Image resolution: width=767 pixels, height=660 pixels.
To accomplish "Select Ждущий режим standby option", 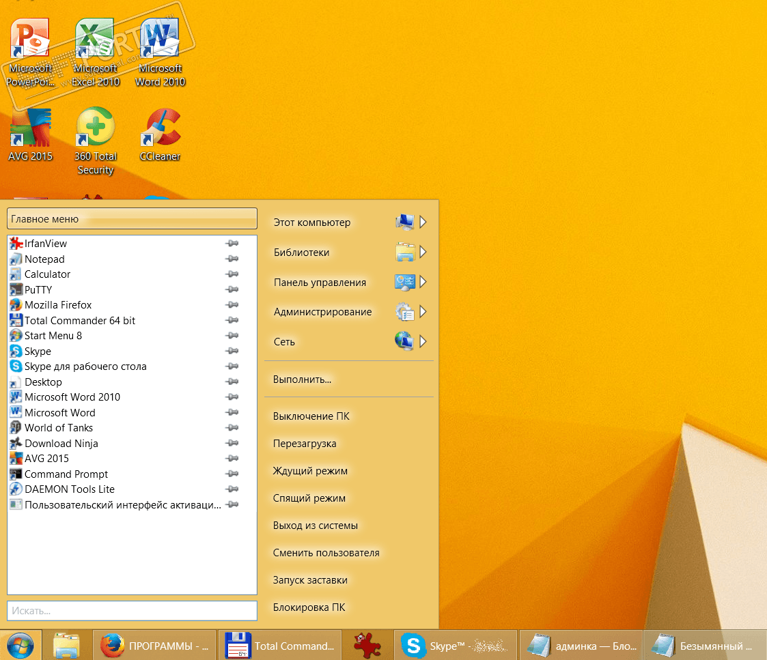I will 310,471.
